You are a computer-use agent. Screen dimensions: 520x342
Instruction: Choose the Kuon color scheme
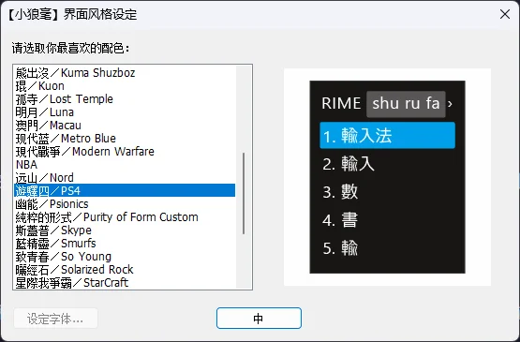click(125, 86)
